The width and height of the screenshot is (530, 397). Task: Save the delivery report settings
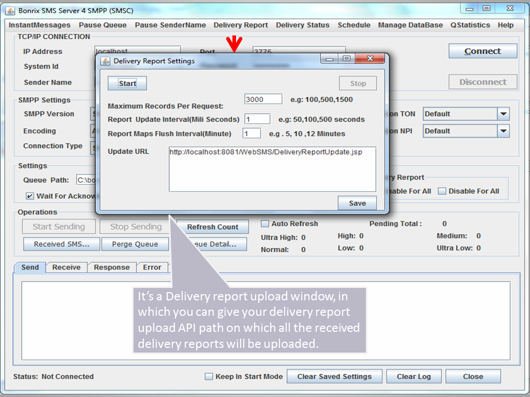click(357, 203)
